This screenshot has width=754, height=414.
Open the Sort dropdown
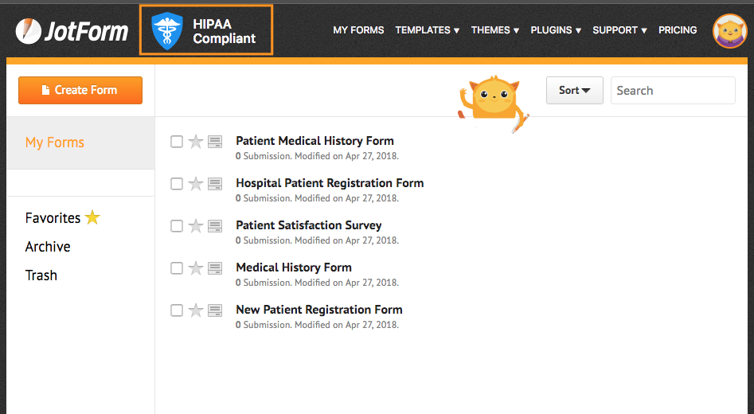575,91
